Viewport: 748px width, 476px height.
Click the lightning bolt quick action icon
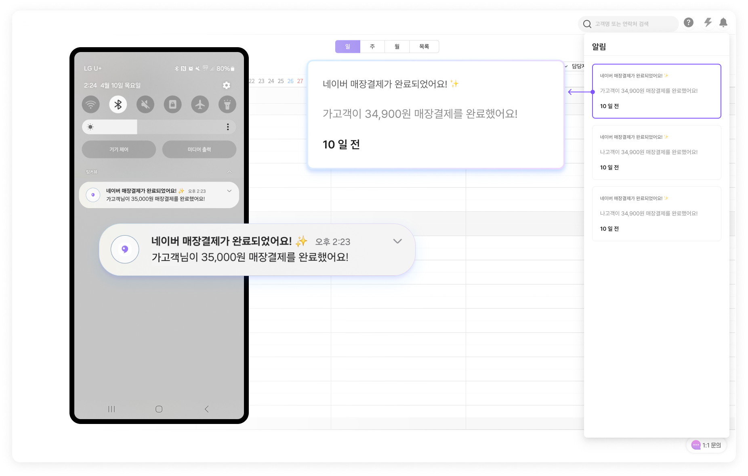(x=708, y=23)
